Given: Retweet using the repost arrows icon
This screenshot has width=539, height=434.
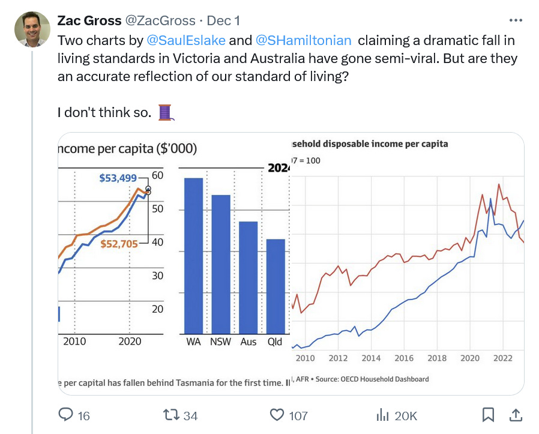Looking at the screenshot, I should pos(171,415).
